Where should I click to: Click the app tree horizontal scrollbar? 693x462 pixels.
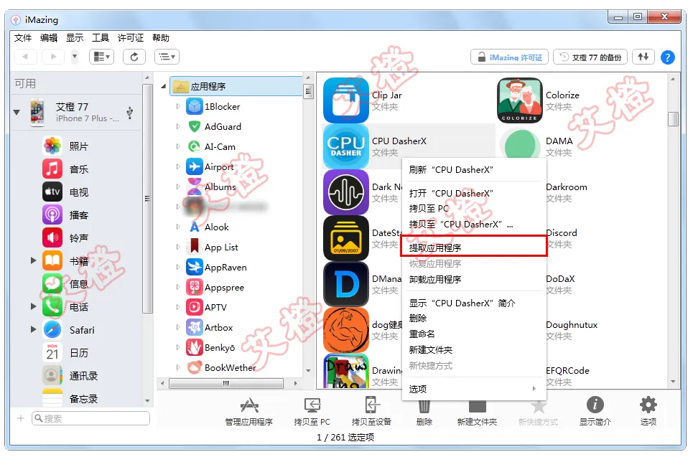pyautogui.click(x=226, y=383)
